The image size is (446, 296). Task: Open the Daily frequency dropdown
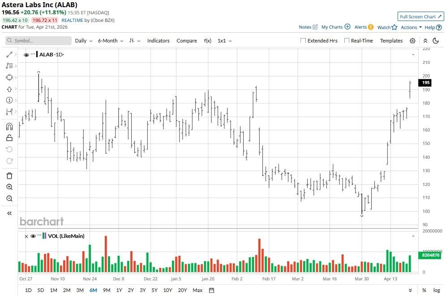84,41
